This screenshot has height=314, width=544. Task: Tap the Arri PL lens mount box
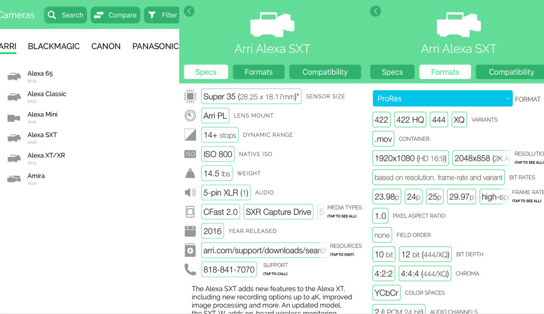point(215,116)
